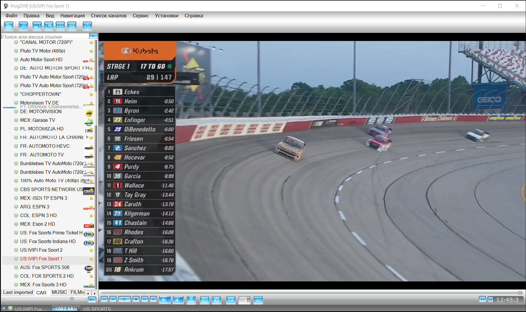Click the open file folder toolbar icon

tap(9, 26)
